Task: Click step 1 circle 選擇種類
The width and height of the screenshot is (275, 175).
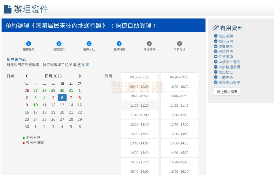Action: (x=28, y=44)
